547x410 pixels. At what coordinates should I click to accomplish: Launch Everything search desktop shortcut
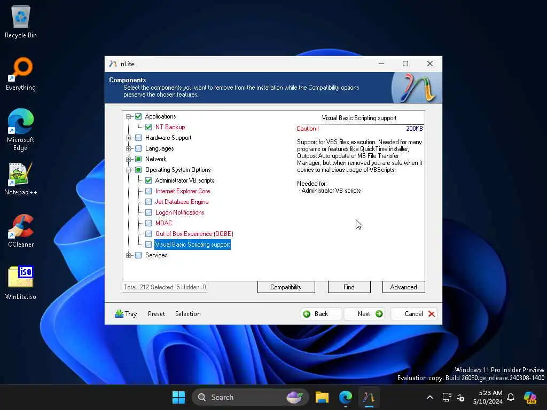[21, 74]
